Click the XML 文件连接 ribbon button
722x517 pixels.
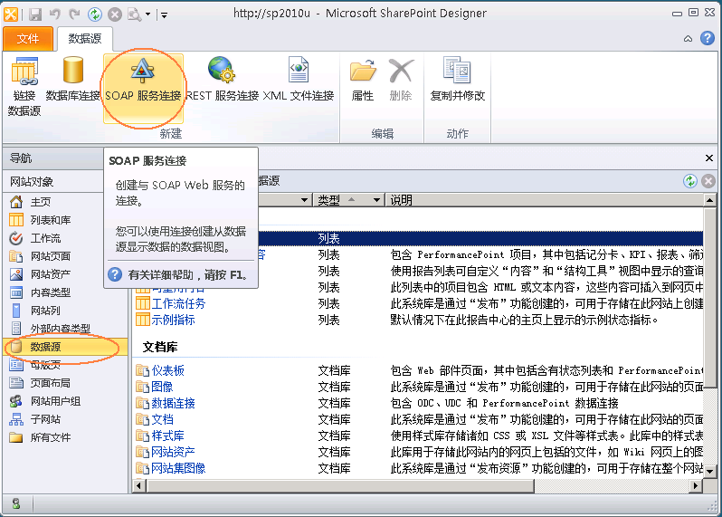point(299,79)
